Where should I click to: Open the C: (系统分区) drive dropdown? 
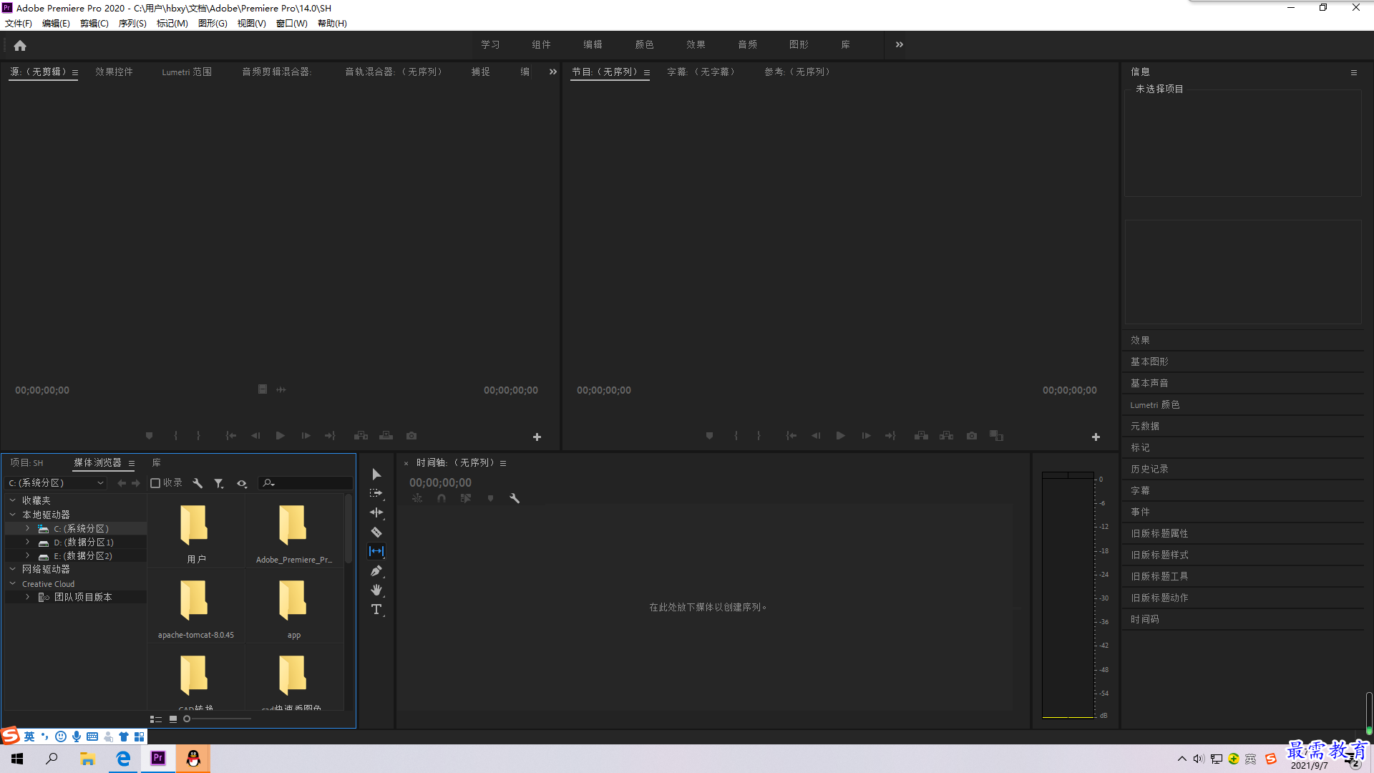coord(56,483)
